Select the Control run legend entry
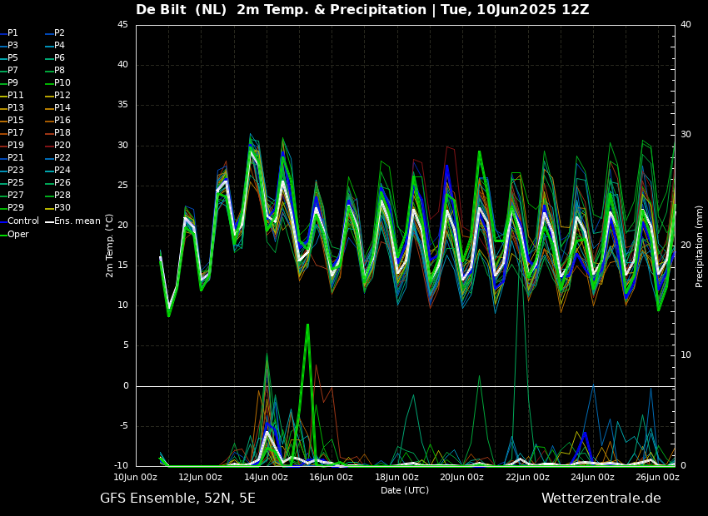This screenshot has height=516, width=708. [x=22, y=221]
